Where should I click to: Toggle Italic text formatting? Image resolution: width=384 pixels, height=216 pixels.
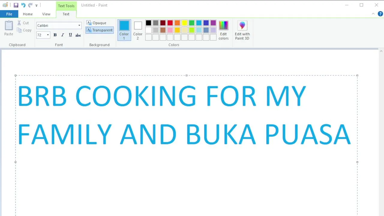[62, 35]
